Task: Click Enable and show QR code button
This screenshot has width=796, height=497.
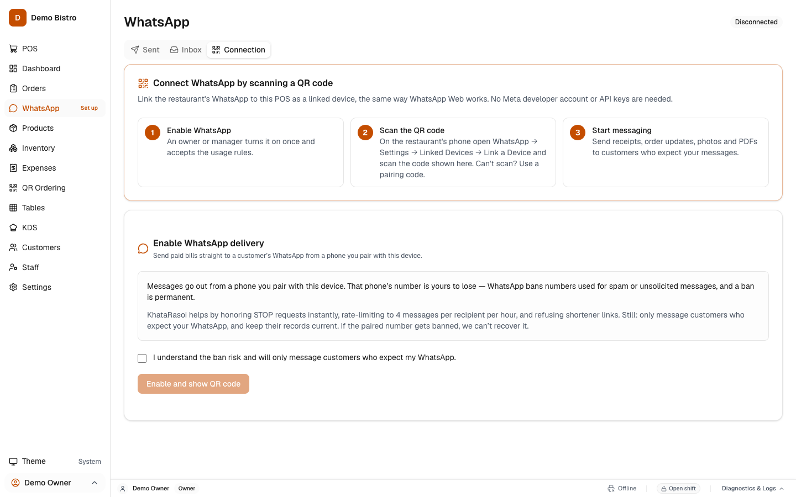Action: pos(193,384)
